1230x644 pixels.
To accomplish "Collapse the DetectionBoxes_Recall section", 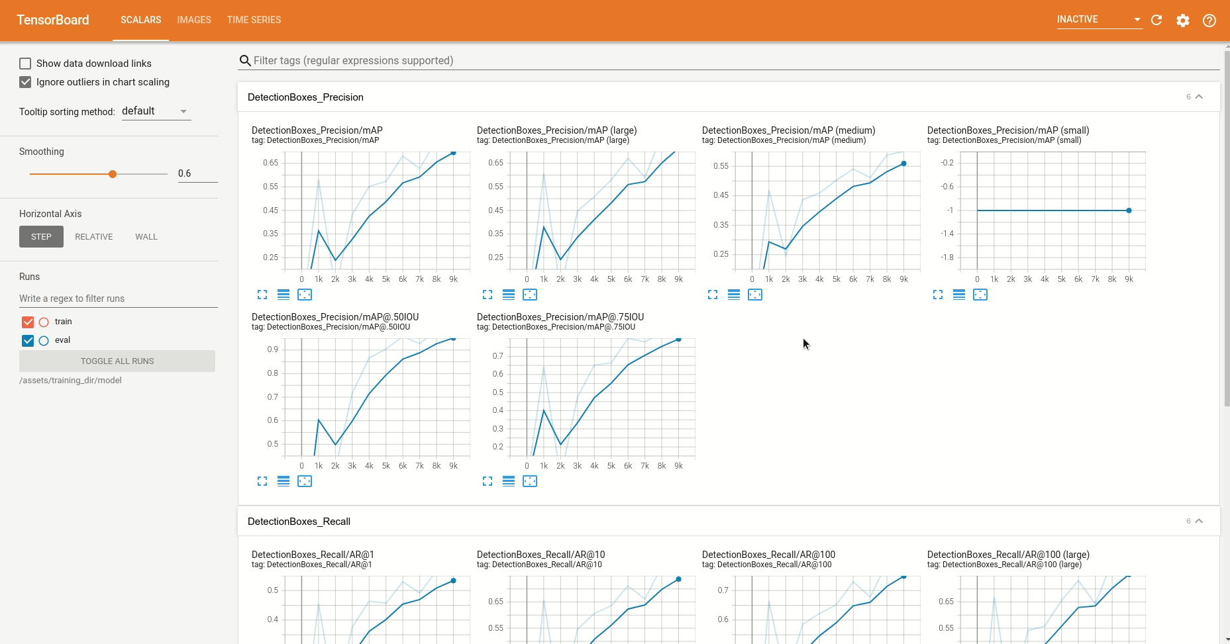I will [x=1199, y=521].
